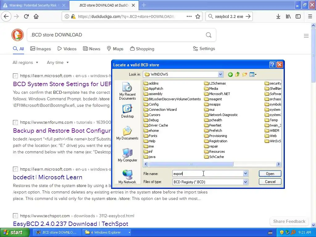Click the File name input field
The height and width of the screenshot is (237, 316).
tap(208, 173)
